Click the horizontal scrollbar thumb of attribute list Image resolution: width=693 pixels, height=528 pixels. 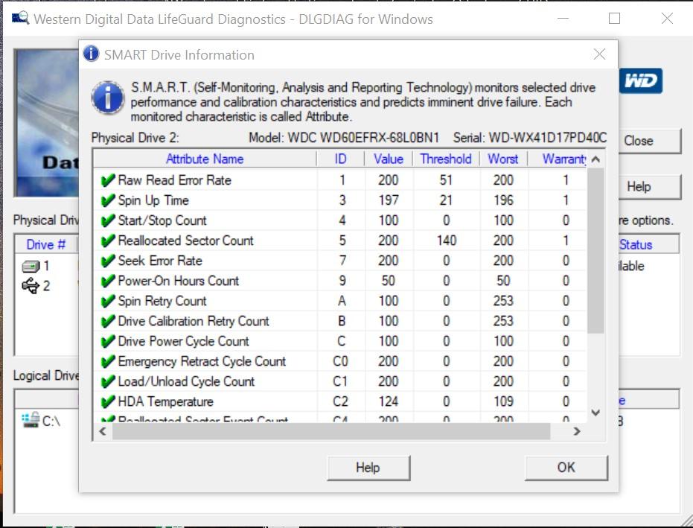coord(331,432)
